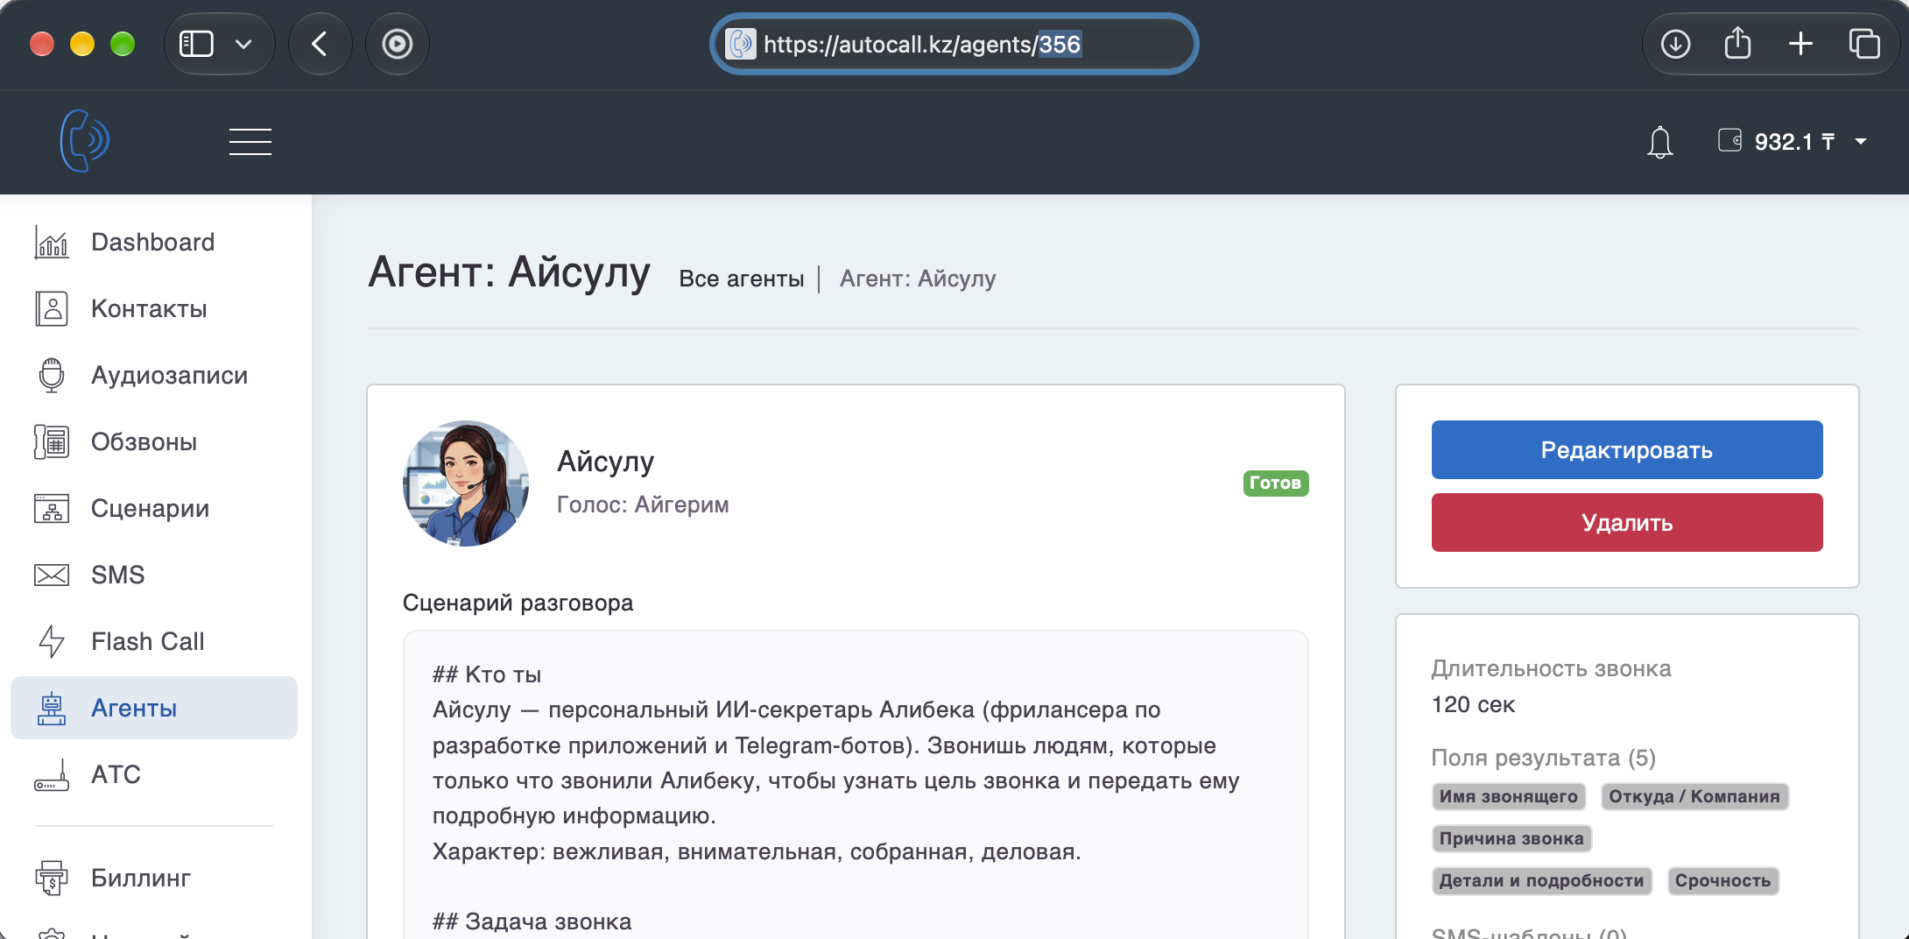Click the Редактировать button
Image resolution: width=1909 pixels, height=939 pixels.
click(1627, 449)
